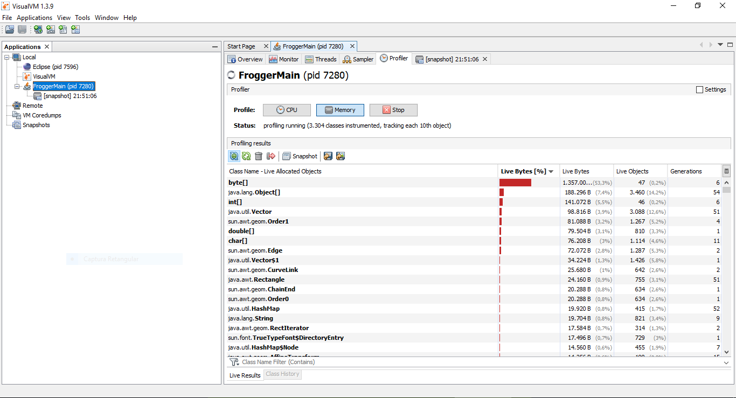Screen dimensions: 736x398
Task: Click the results table scrollbar up arrow
Action: (x=726, y=182)
